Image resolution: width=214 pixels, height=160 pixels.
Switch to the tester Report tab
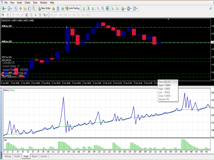coord(34,156)
